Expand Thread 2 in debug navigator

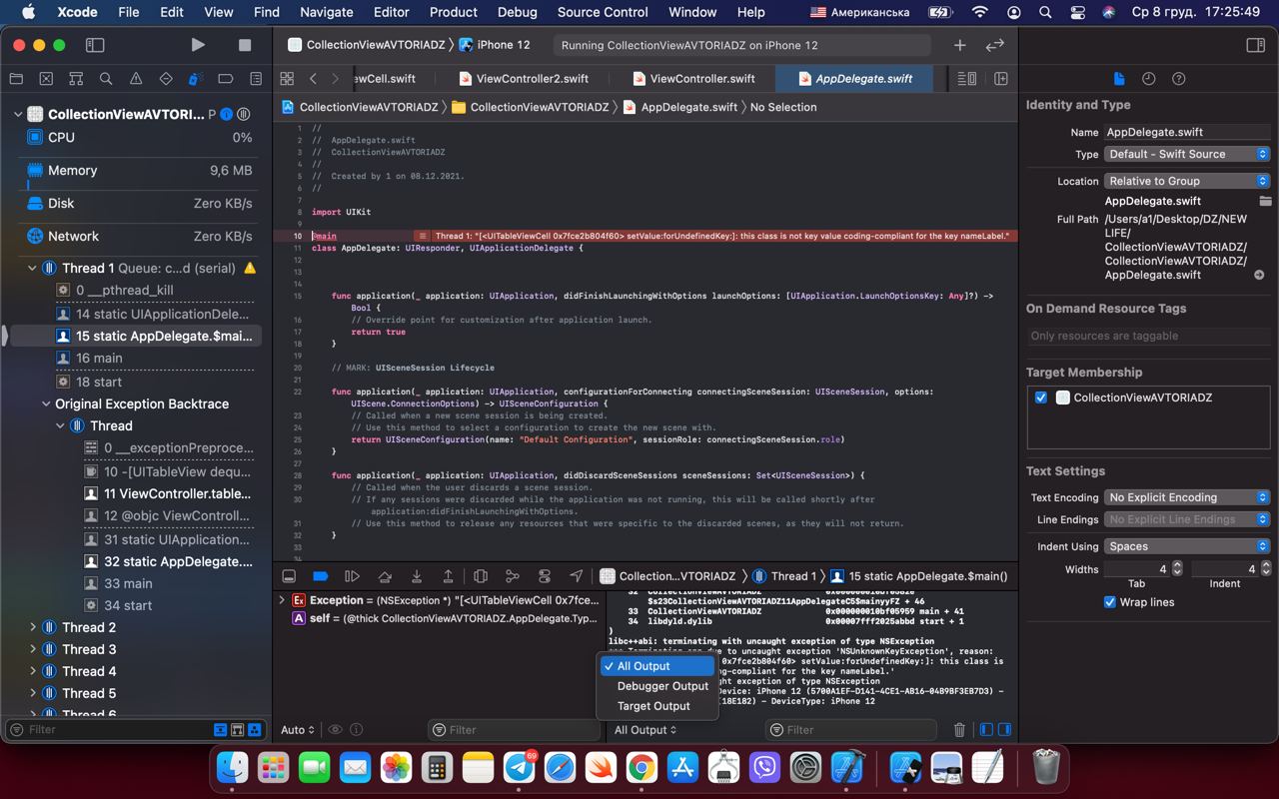click(32, 627)
